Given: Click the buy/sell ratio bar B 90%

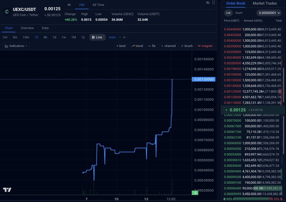Looking at the screenshot, I should click(253, 199).
